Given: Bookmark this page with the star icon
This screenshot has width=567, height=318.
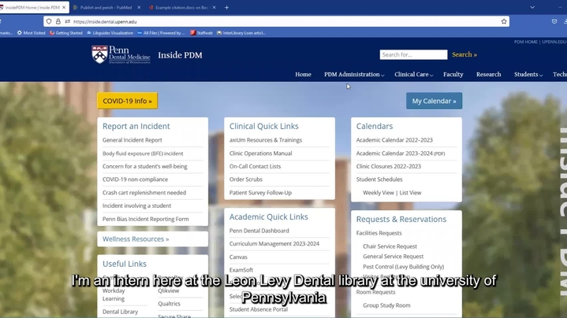Looking at the screenshot, I should coord(504,21).
